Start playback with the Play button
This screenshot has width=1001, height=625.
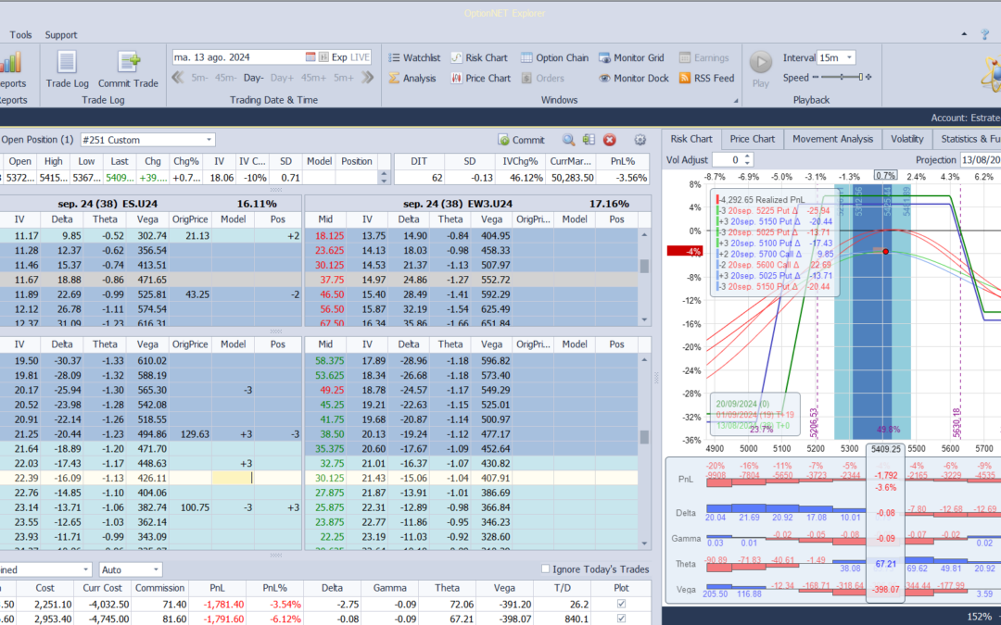(x=760, y=69)
